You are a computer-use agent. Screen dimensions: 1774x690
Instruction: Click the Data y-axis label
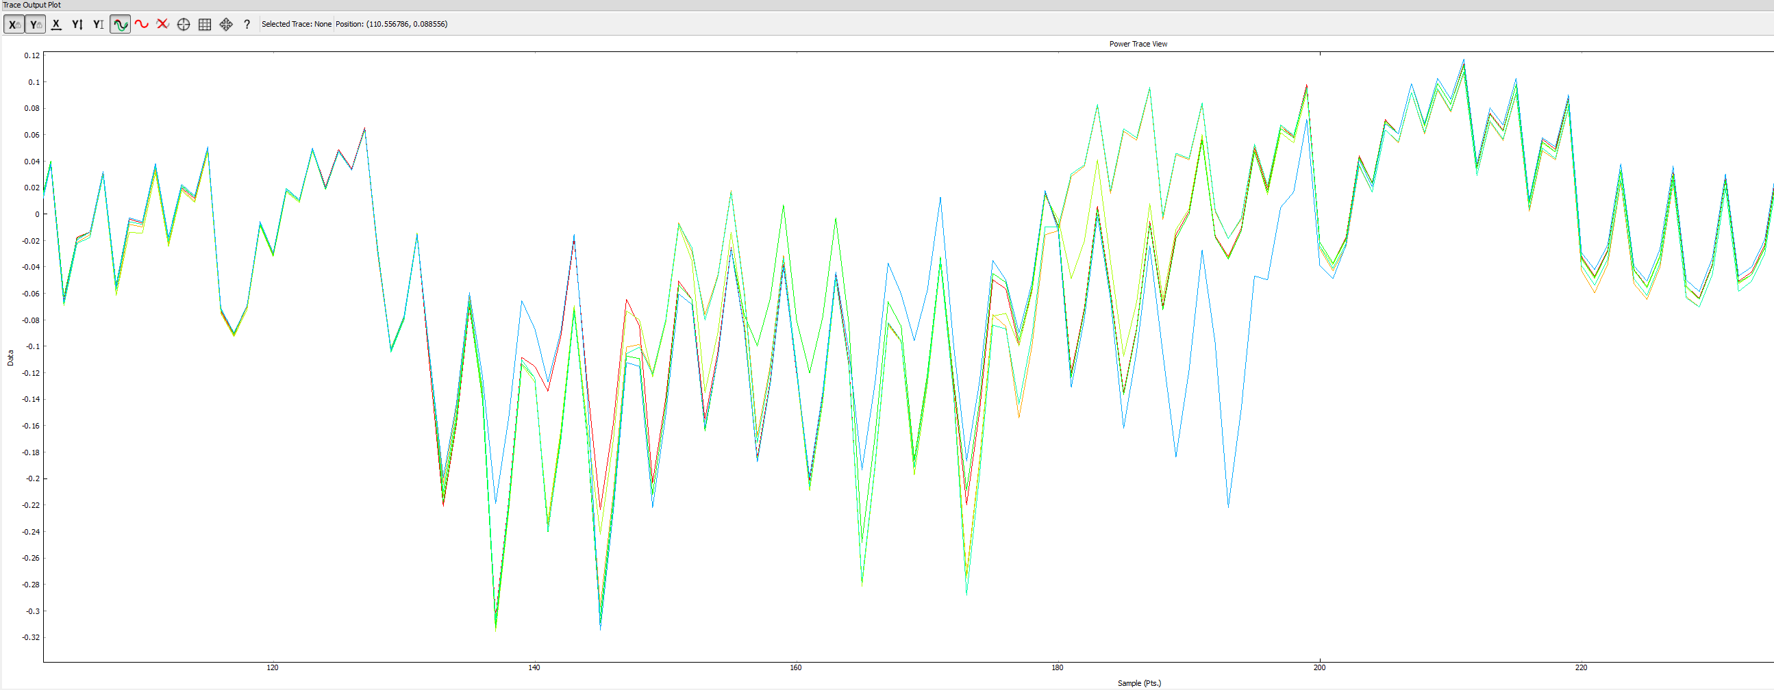point(10,358)
